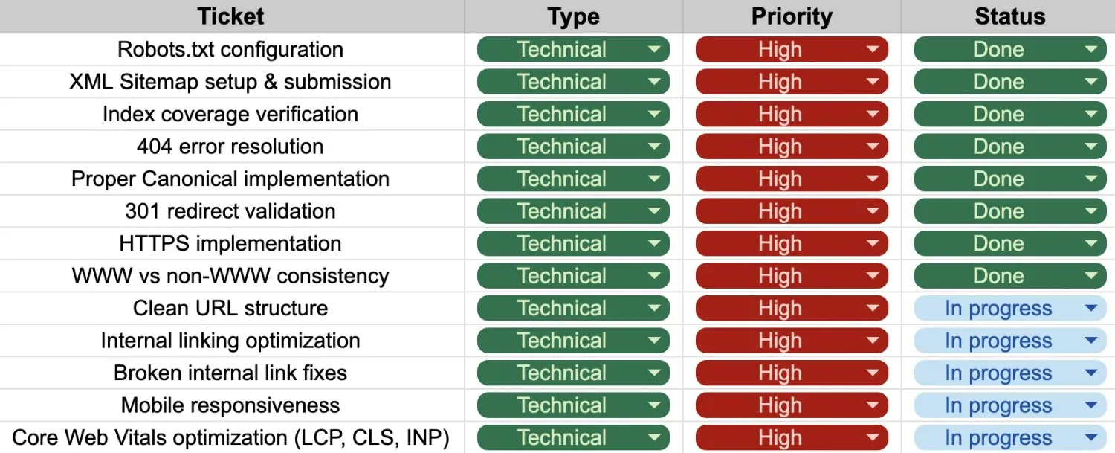Viewport: 1115px width, 453px height.
Task: Click the Robots.txt configuration ticket cell
Action: (x=230, y=50)
